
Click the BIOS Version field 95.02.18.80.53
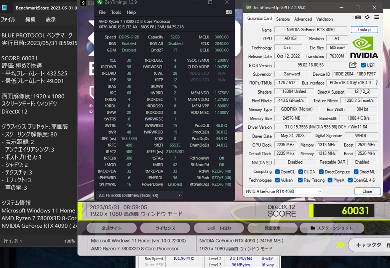click(310, 65)
